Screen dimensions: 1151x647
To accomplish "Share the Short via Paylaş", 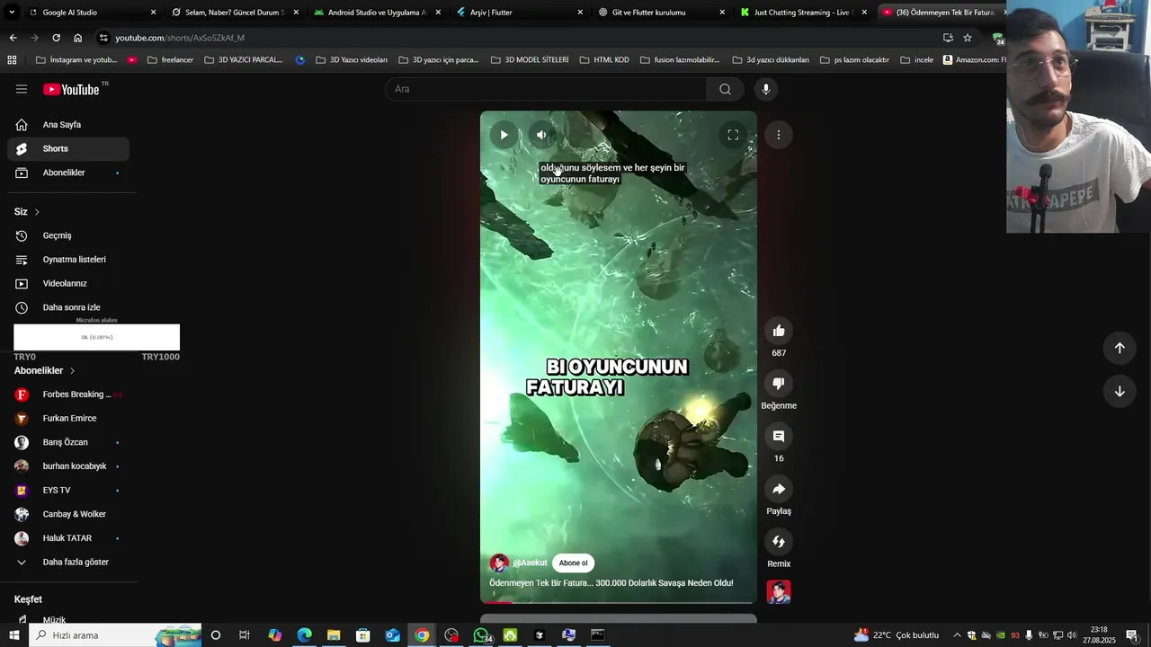I will pyautogui.click(x=779, y=489).
